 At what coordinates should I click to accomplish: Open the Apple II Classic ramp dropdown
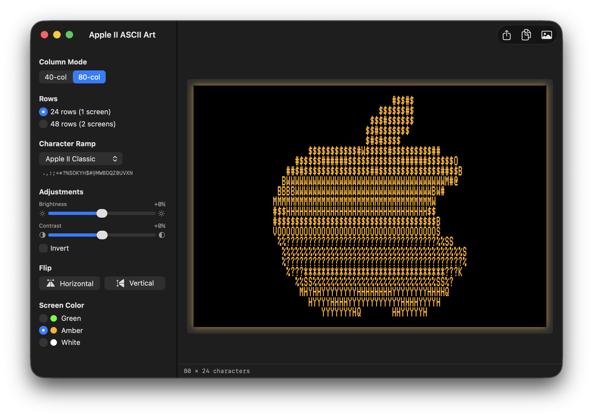pyautogui.click(x=81, y=159)
